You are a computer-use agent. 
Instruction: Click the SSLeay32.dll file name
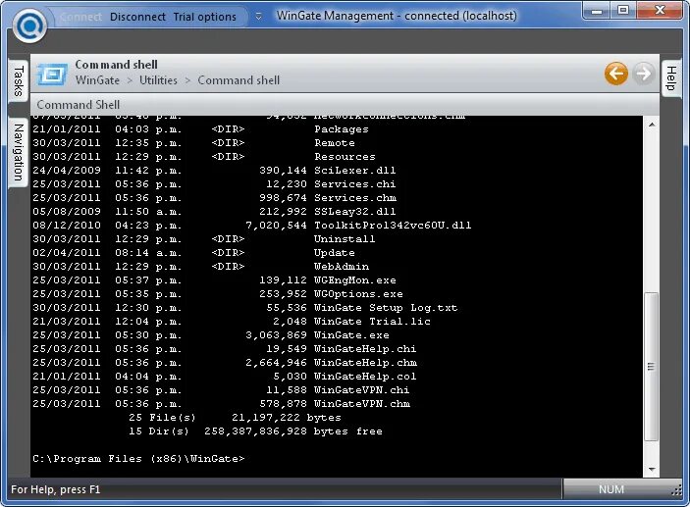point(354,212)
